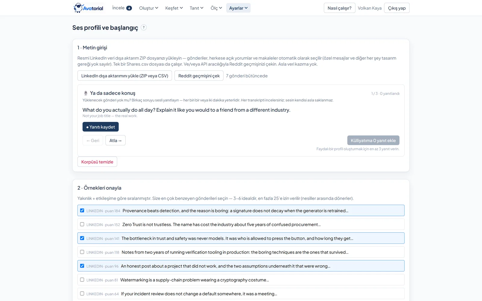Click the microphone icon beside Ya da sadece konuş
This screenshot has width=482, height=301.
coord(86,93)
